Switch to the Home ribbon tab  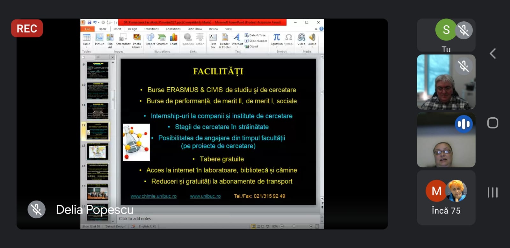pos(103,29)
